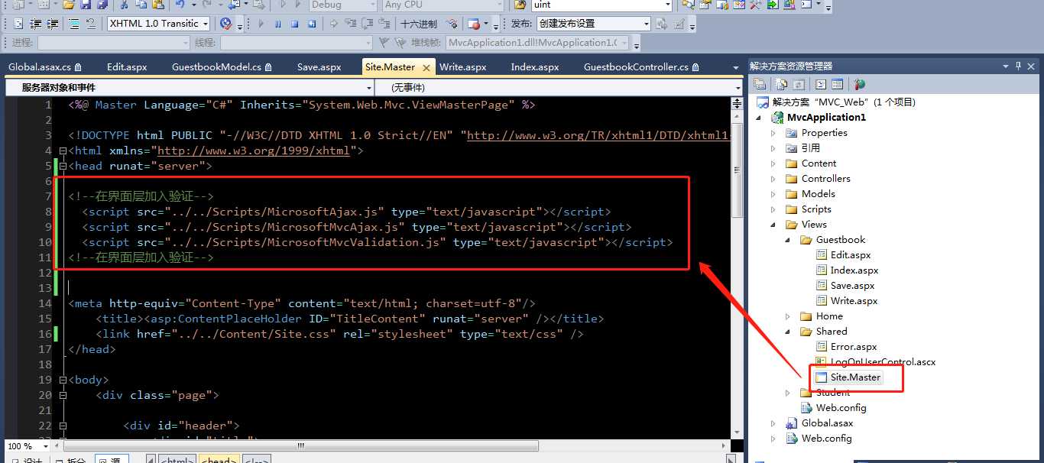Click the editor horizontal scrollbar thumb

point(302,446)
